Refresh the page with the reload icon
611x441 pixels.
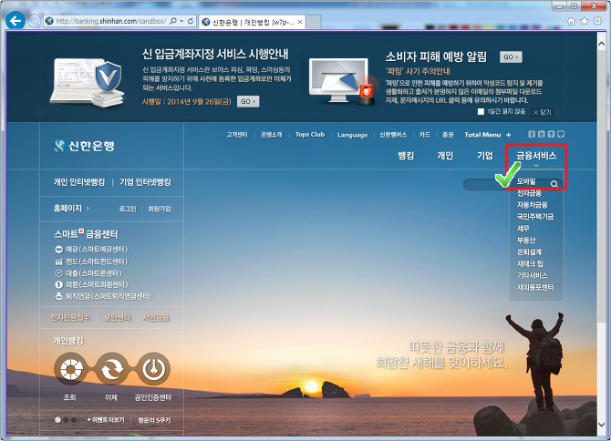pos(191,21)
